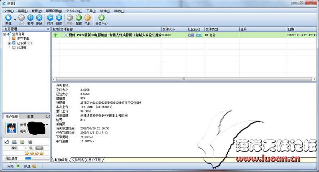Click the 注释 column header
The image size is (319, 172).
click(263, 29)
